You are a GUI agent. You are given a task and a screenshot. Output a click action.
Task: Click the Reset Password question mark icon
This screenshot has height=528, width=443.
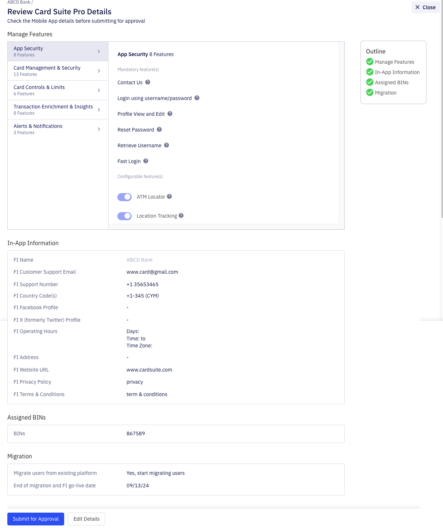click(x=159, y=130)
